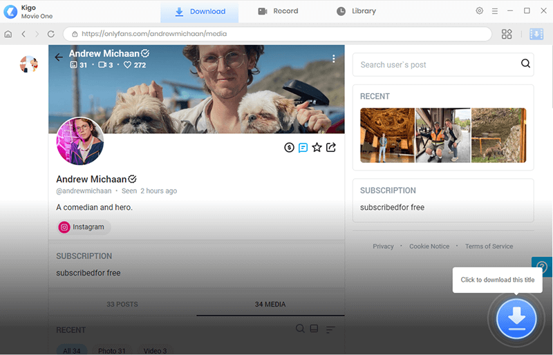Open the first recent photo thumbnail
The image size is (553, 355).
pyautogui.click(x=387, y=135)
